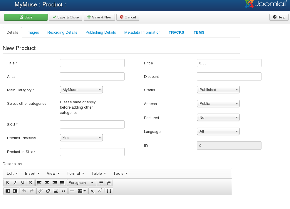Viewport: 290px width, 209px height.
Task: Toggle bold formatting in the editor
Action: (x=8, y=183)
